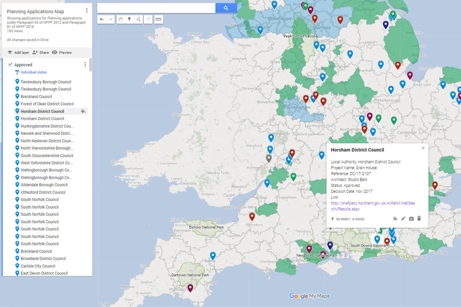Click the red marker near Southend-on-Sea
Image resolution: width=461 pixels, height=307 pixels.
pos(435,185)
